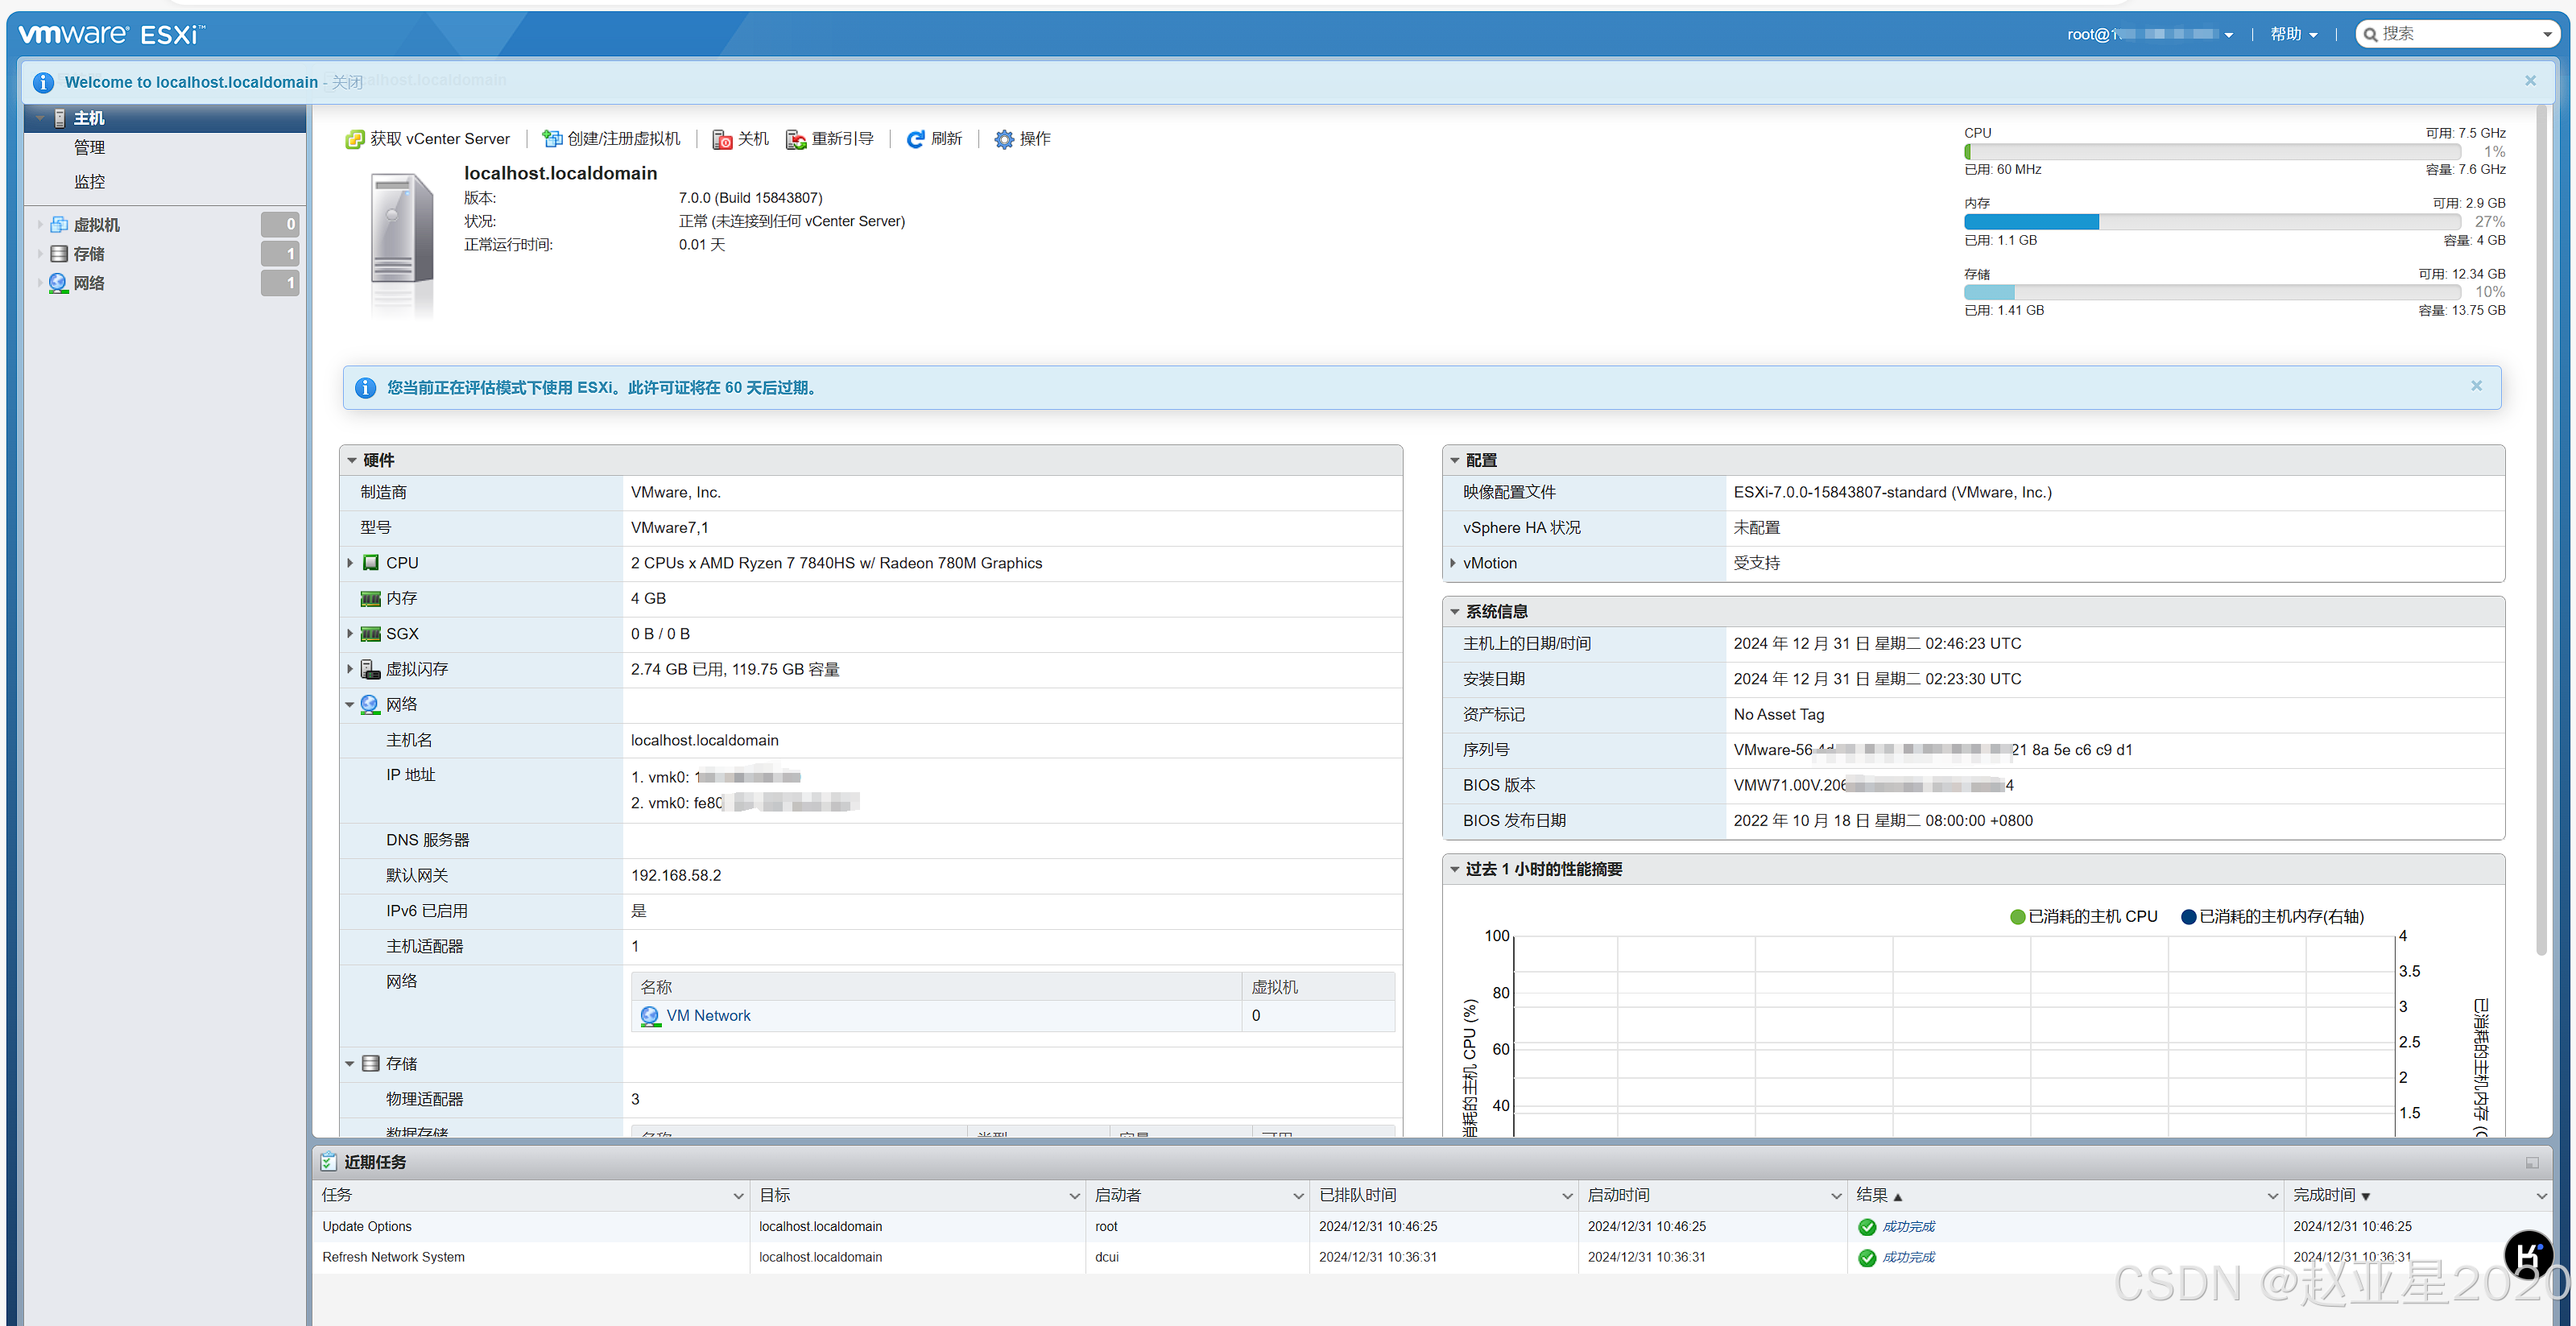2576x1326 pixels.
Task: Click the actions gear icon
Action: (x=1004, y=139)
